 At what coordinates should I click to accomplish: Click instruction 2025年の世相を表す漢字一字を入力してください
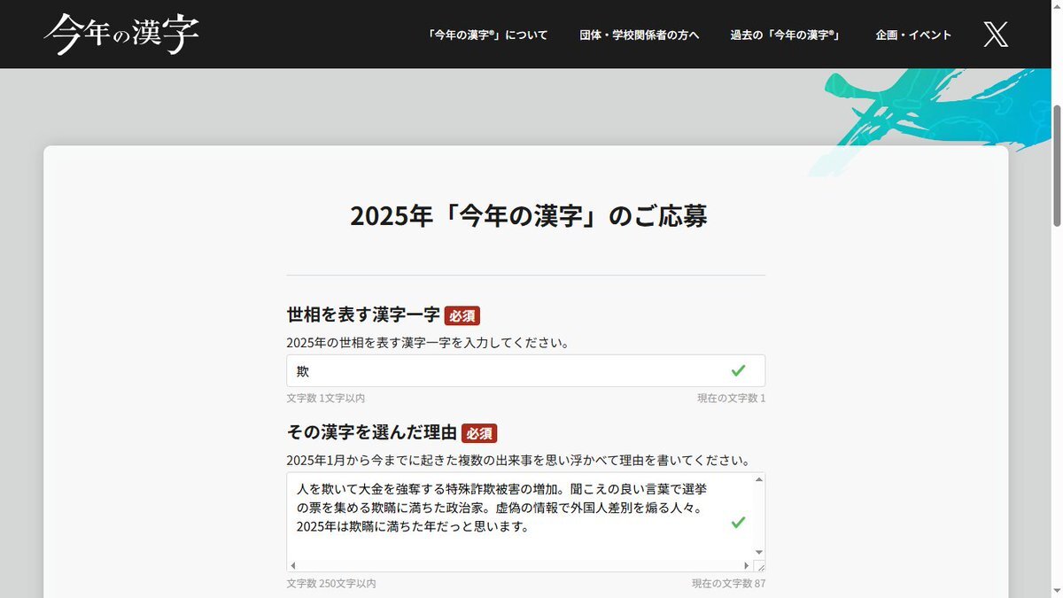[428, 343]
